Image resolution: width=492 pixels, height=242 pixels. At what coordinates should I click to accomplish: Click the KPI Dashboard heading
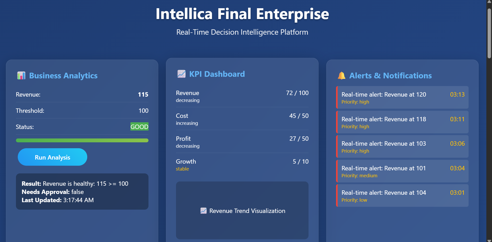(x=217, y=74)
